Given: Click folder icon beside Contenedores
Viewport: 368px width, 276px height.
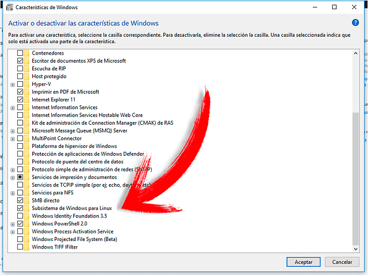Looking at the screenshot, I should point(26,53).
